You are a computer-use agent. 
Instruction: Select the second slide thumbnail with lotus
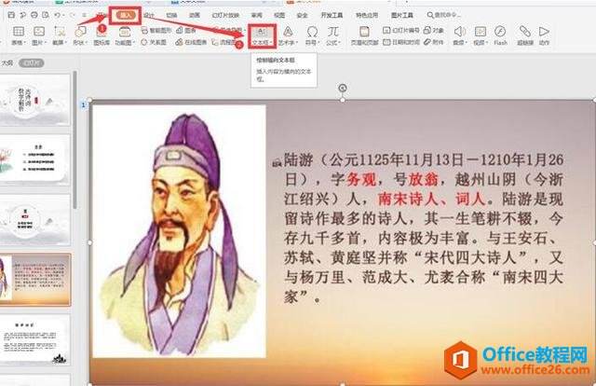click(x=34, y=159)
